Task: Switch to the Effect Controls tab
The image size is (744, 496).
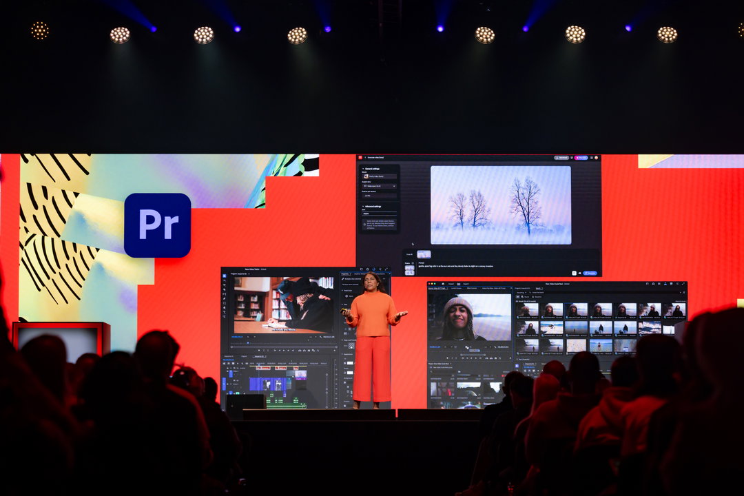Action: (472, 288)
